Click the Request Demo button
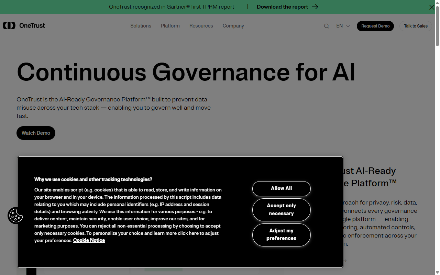The image size is (440, 275). coord(375,26)
